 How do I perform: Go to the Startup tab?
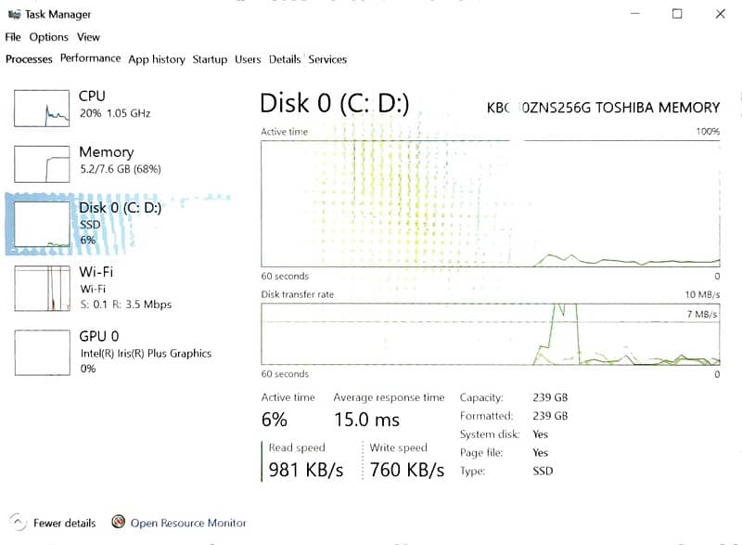coord(210,59)
